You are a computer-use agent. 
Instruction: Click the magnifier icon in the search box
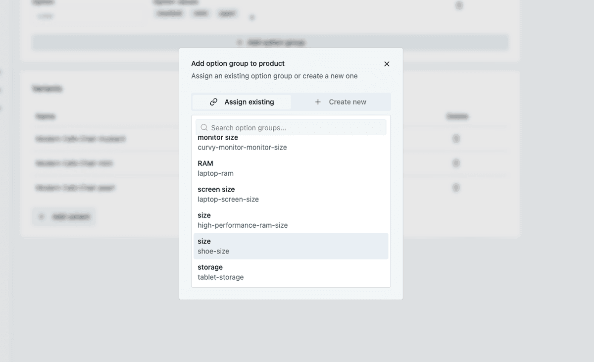click(x=204, y=128)
